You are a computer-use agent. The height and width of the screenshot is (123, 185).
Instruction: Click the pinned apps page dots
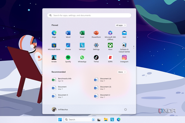(x=134, y=47)
